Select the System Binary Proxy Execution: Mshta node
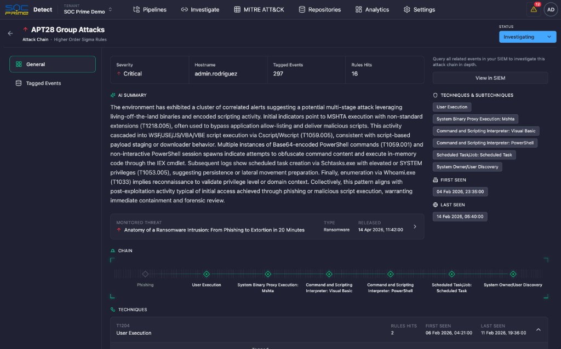This screenshot has width=561, height=349. tap(268, 274)
